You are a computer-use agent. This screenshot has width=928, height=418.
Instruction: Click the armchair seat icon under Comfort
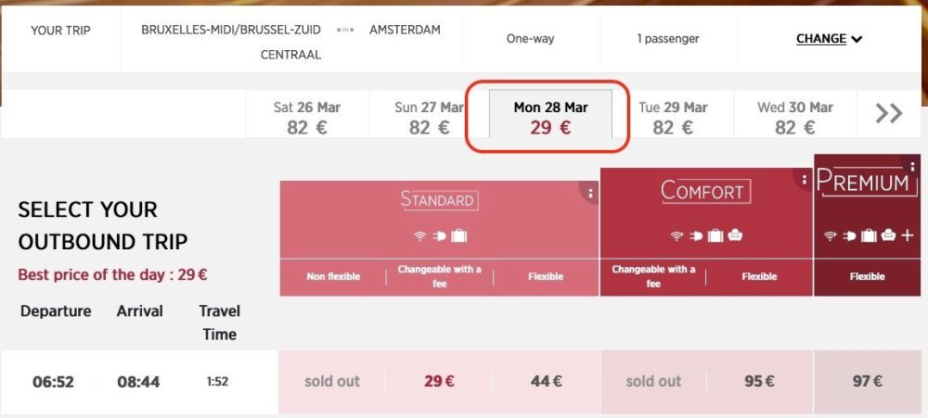pyautogui.click(x=735, y=236)
